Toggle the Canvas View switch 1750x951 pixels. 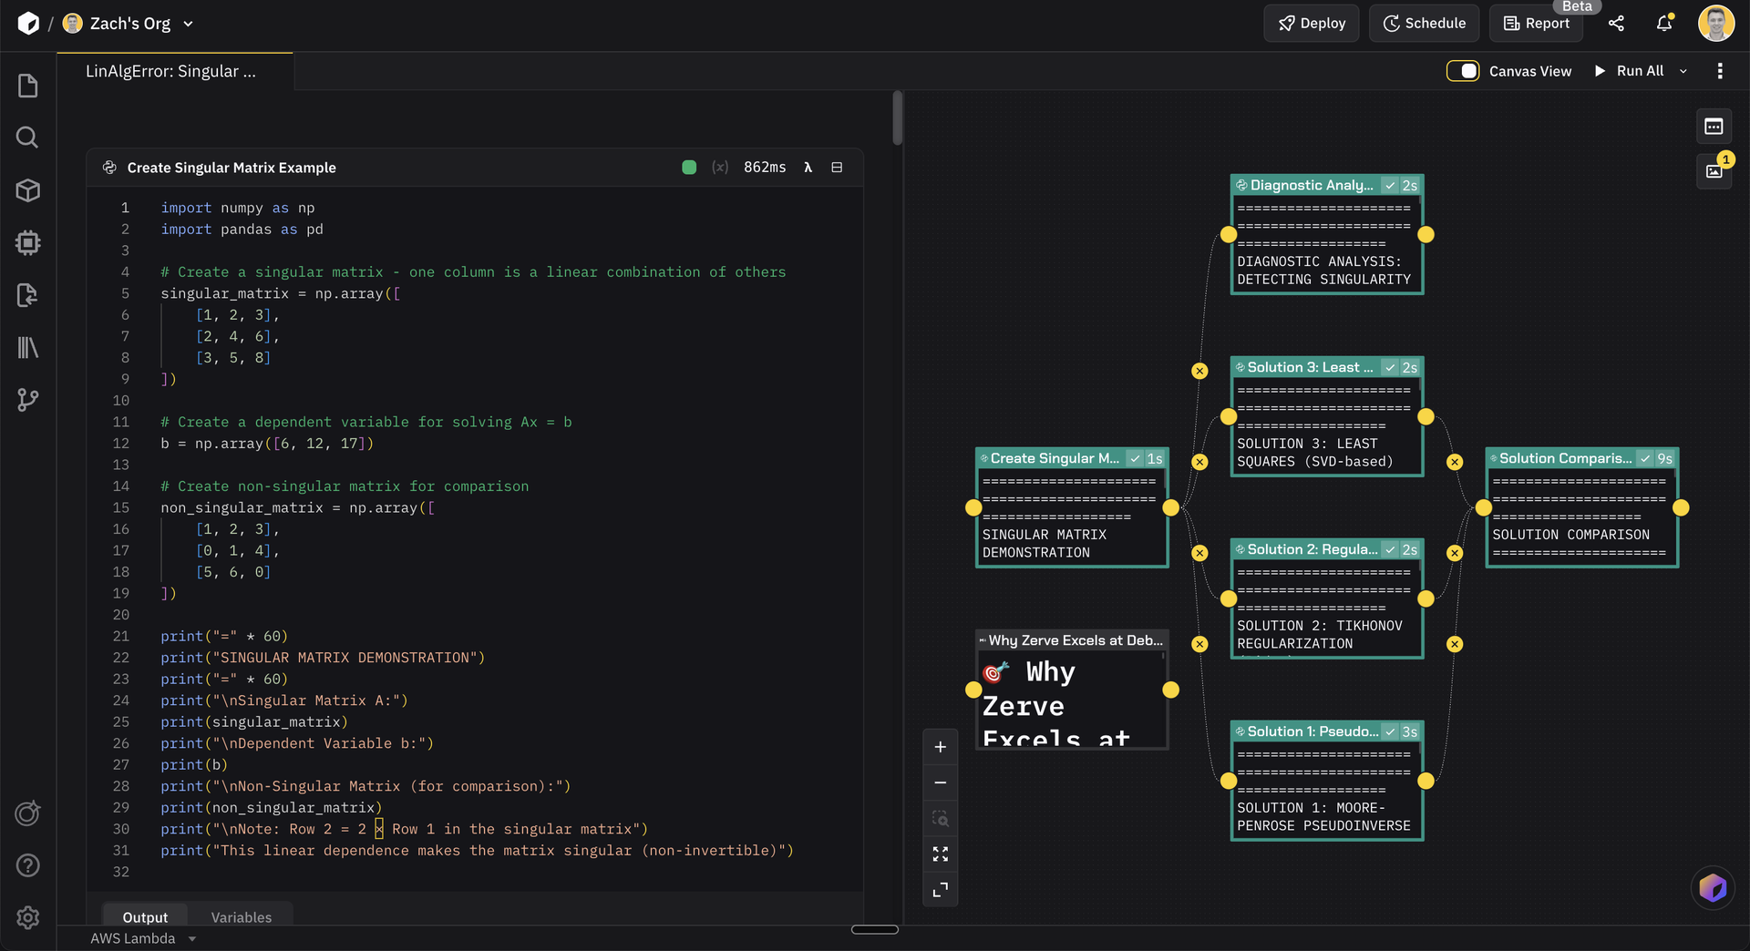point(1463,71)
